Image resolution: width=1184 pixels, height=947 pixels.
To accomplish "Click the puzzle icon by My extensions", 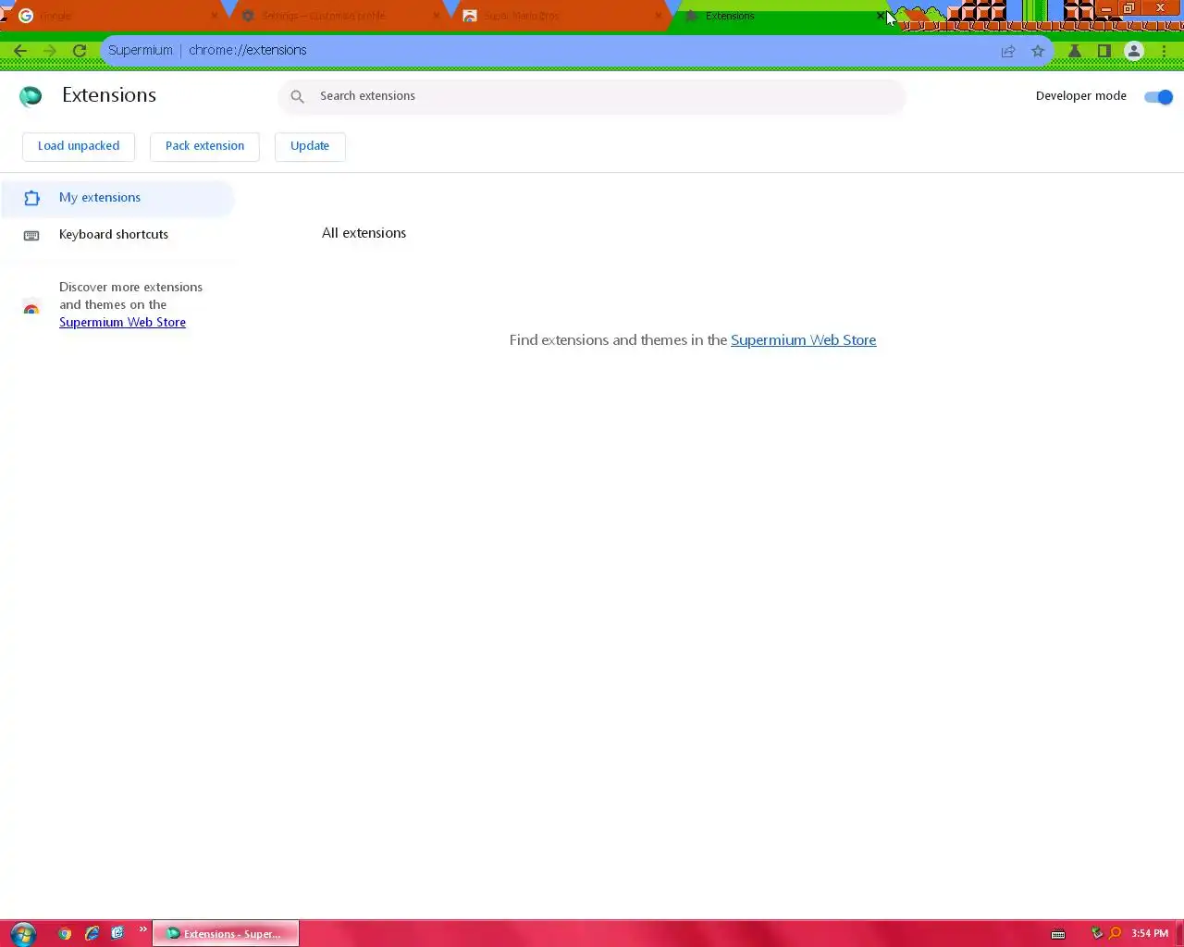I will coord(31,198).
